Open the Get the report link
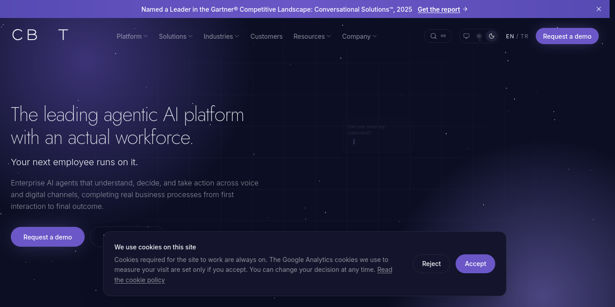Viewport: 615px width, 307px height. pyautogui.click(x=443, y=9)
